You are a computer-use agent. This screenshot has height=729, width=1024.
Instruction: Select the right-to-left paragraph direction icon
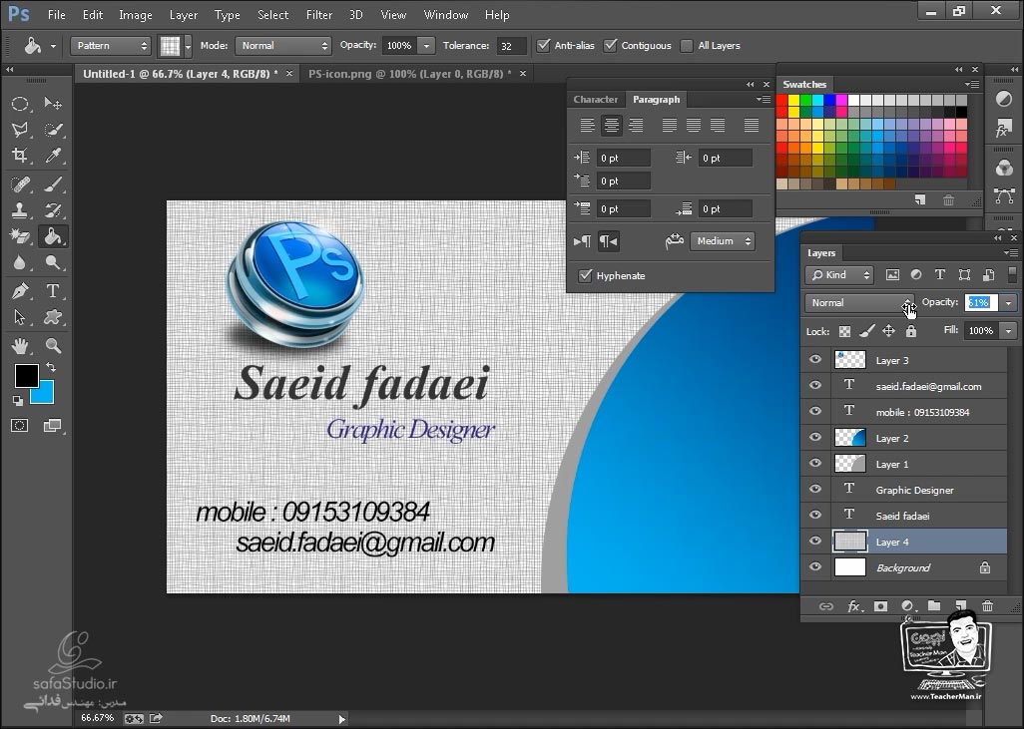point(608,241)
